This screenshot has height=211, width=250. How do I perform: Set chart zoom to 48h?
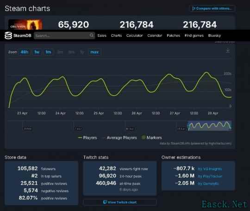tap(25, 52)
